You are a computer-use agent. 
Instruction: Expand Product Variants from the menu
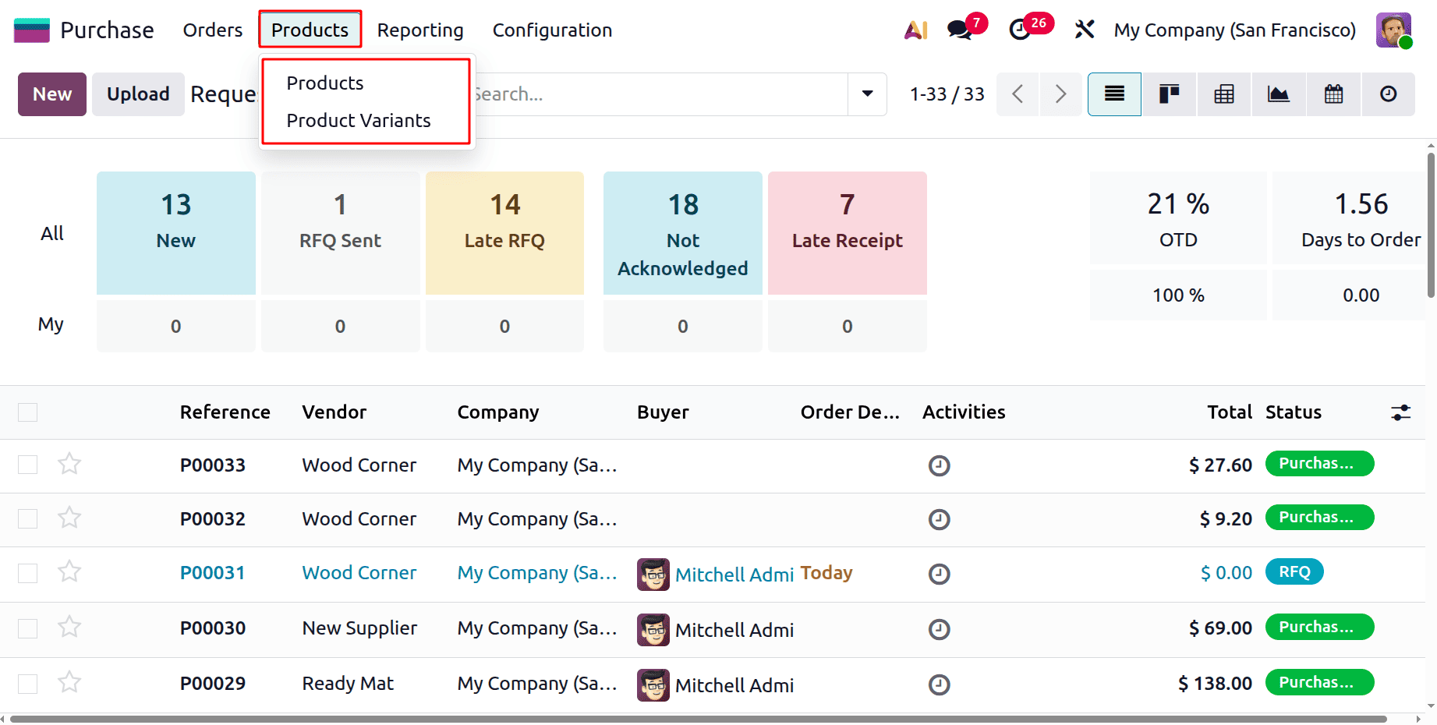(359, 120)
